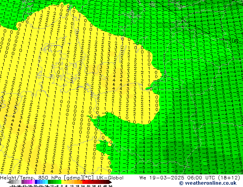Click the '[gdmp]' unit label
This screenshot has width=243, height=187.
click(x=74, y=178)
